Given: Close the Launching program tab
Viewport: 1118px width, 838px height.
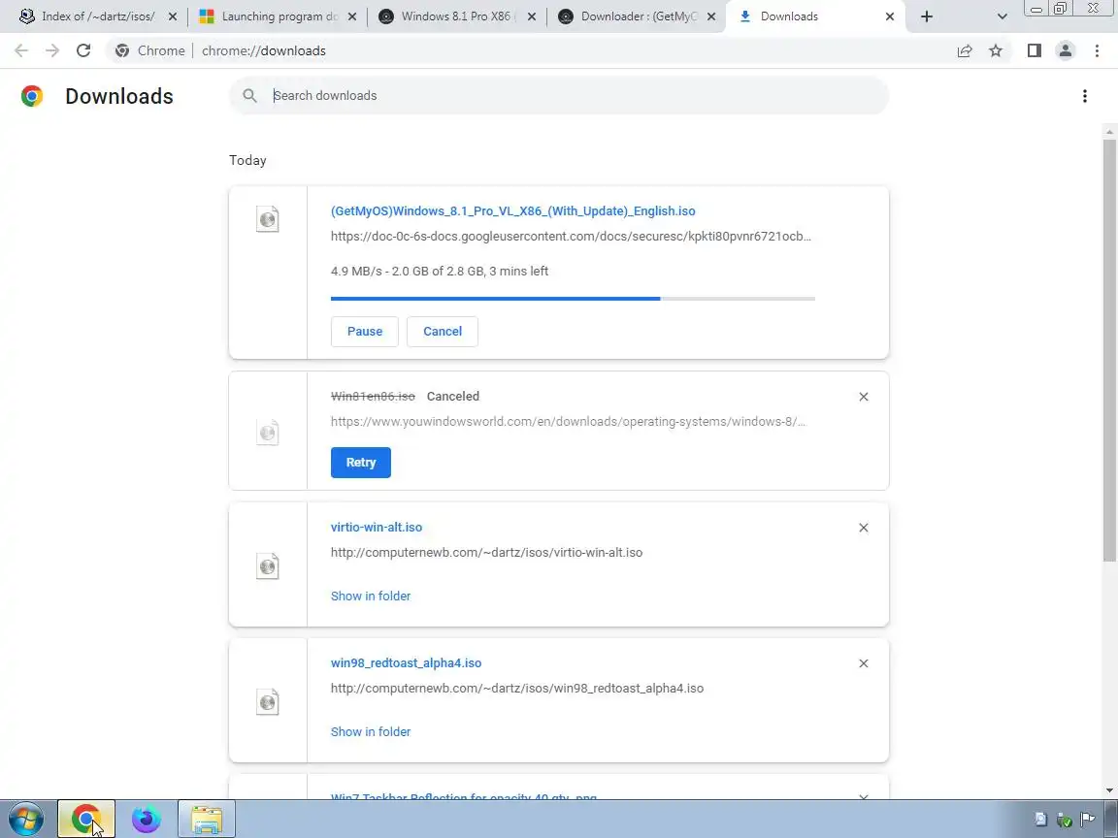Looking at the screenshot, I should [x=352, y=16].
